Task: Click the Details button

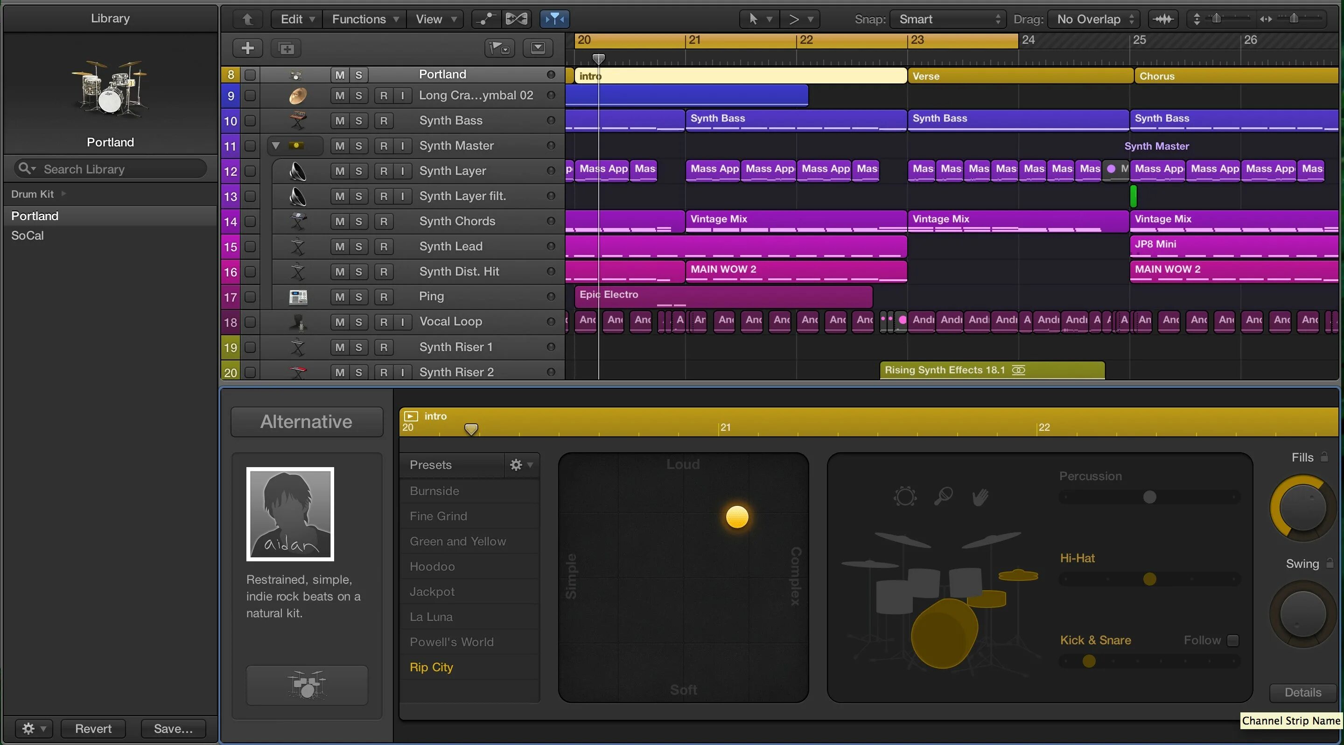Action: coord(1302,692)
